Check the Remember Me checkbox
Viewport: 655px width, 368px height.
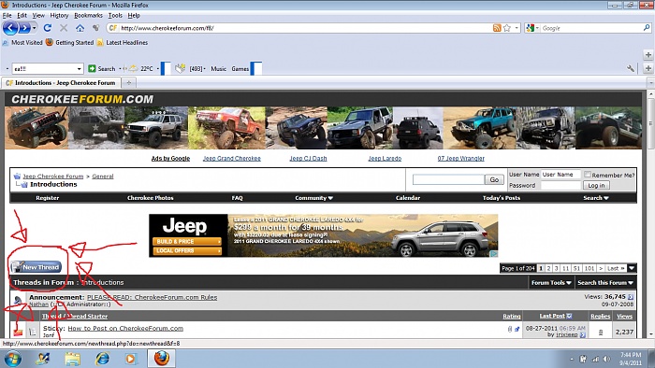tap(588, 175)
